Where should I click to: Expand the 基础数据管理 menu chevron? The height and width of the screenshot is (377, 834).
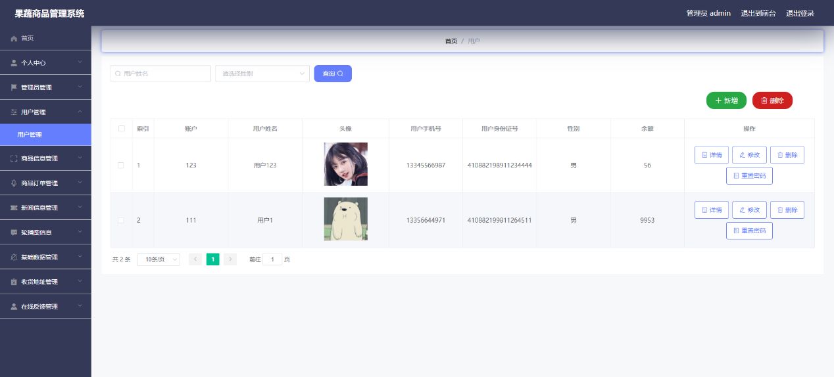(80, 257)
